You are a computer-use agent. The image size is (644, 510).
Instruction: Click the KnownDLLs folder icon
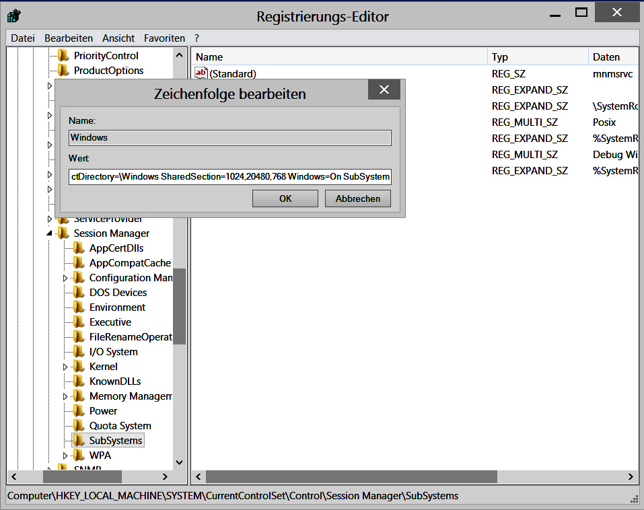(x=79, y=381)
